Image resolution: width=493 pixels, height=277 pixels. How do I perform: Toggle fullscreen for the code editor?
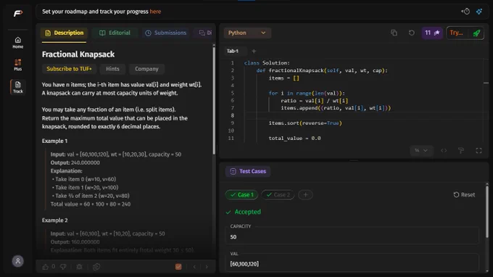pyautogui.click(x=478, y=151)
